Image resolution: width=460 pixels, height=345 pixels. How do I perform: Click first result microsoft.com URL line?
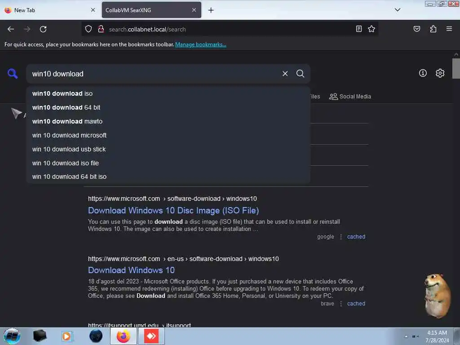172,199
